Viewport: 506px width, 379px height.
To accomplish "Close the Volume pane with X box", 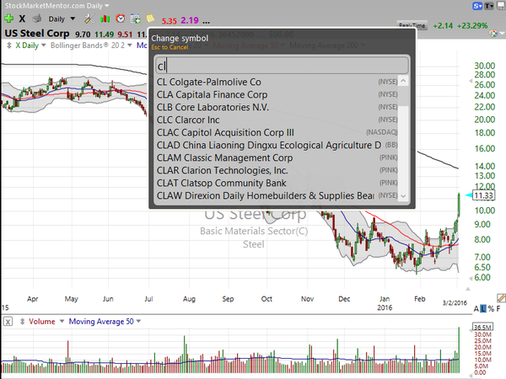I will coord(8,322).
